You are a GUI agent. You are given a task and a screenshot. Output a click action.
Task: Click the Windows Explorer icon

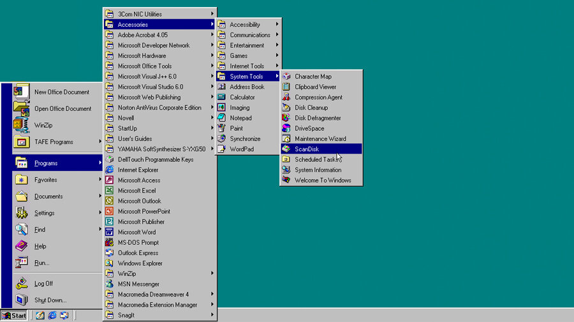pos(109,263)
